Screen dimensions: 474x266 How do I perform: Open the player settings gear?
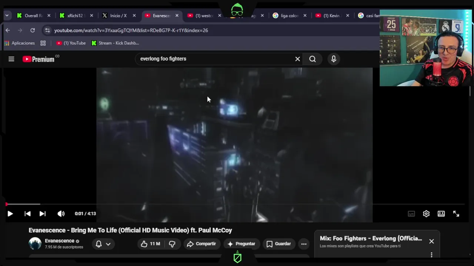(426, 214)
